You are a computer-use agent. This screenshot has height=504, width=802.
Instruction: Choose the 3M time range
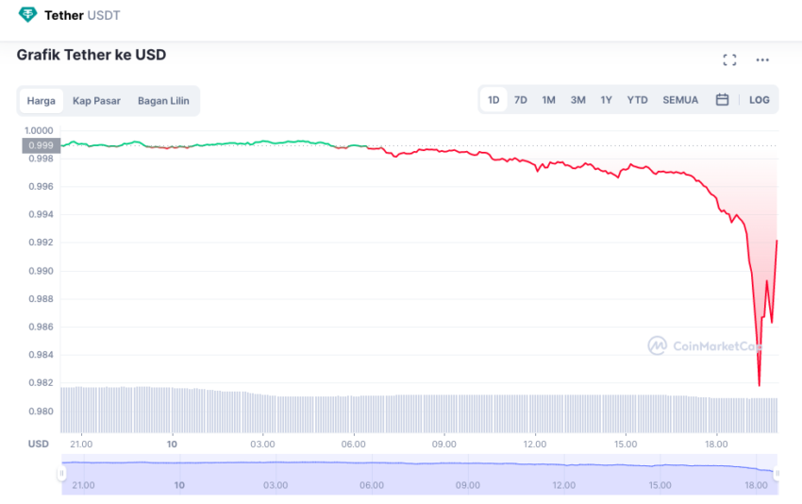click(578, 100)
